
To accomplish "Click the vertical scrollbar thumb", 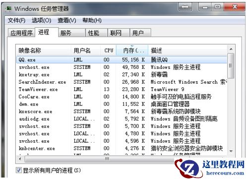I will (x=231, y=65).
